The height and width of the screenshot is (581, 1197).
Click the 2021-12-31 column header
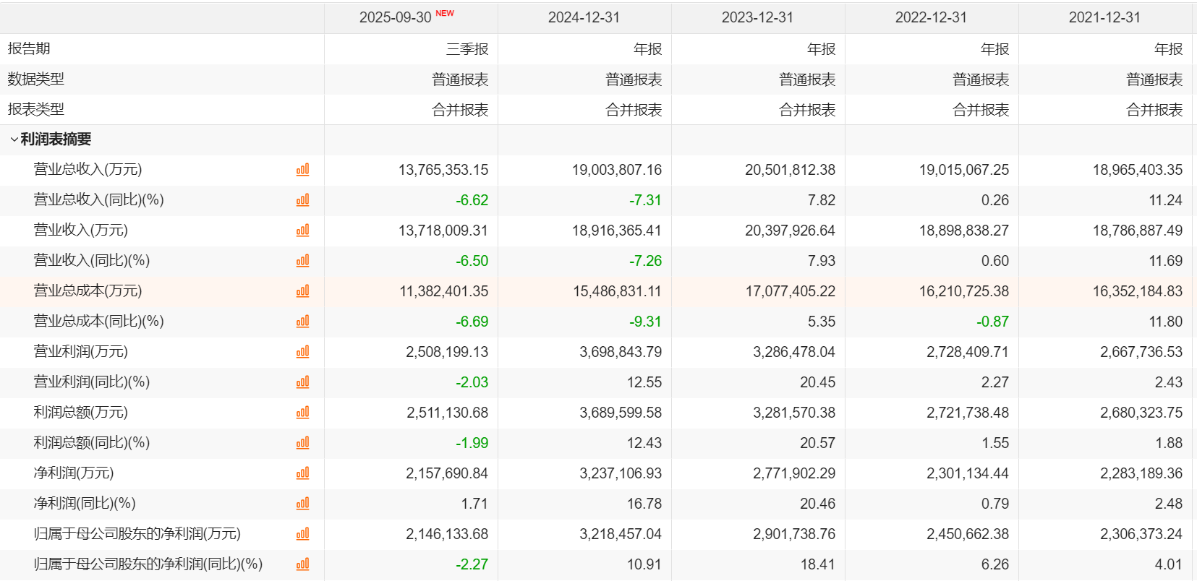coord(1104,17)
